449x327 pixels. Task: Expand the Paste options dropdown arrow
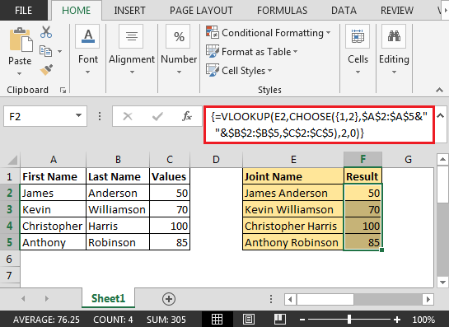pos(19,73)
